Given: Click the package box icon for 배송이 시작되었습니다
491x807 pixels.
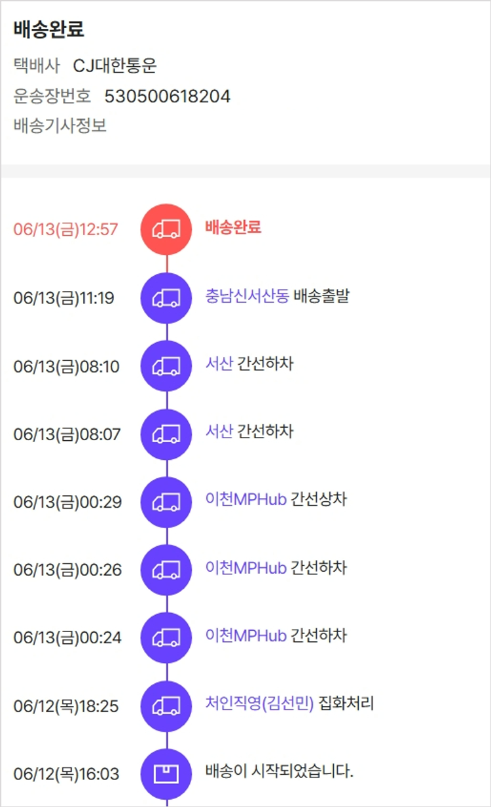Looking at the screenshot, I should click(x=166, y=774).
